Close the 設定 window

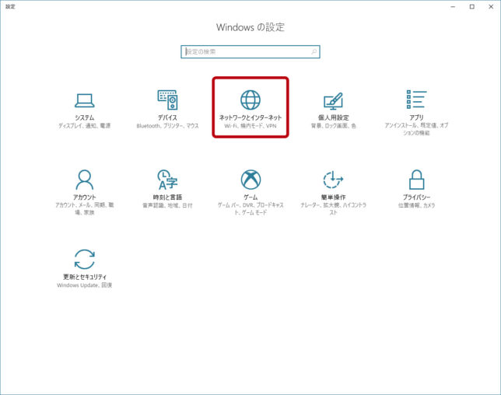point(491,7)
